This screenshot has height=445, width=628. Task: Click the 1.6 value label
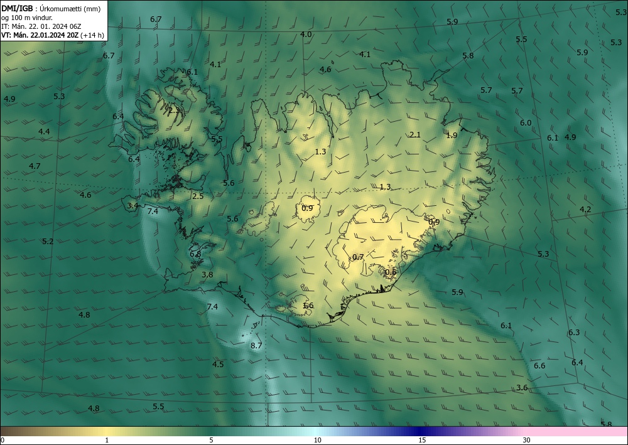click(x=308, y=305)
